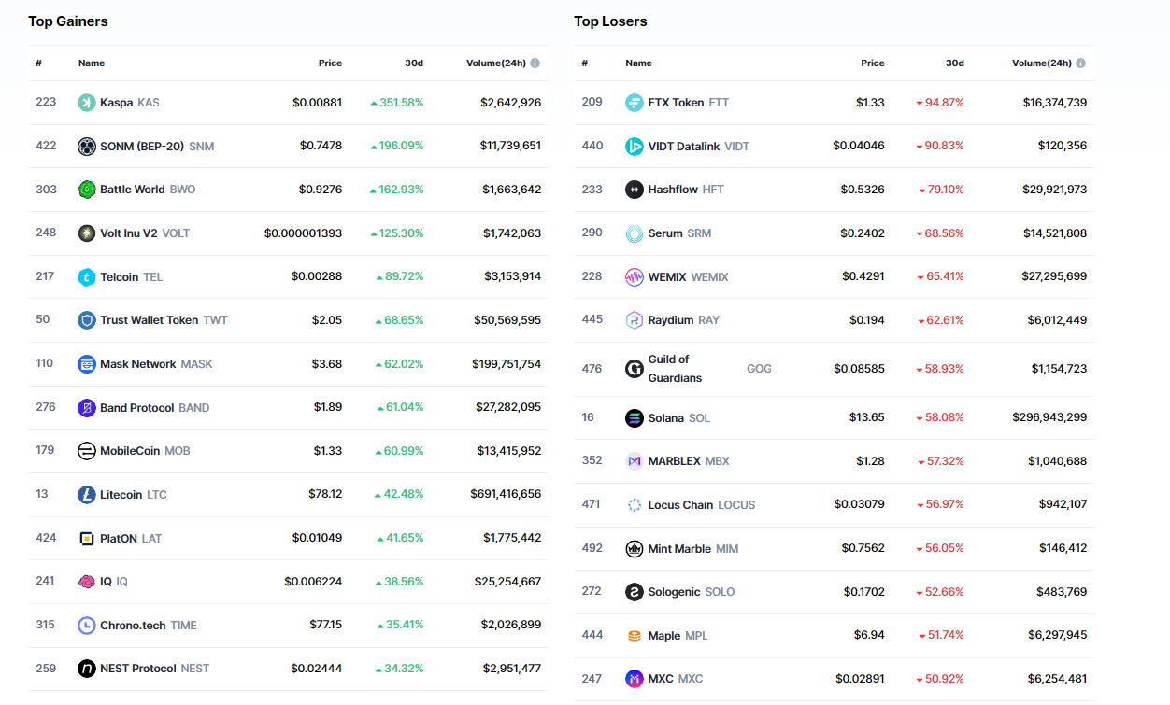This screenshot has width=1170, height=705.
Task: Sort Top Losers by Price column
Action: point(872,63)
